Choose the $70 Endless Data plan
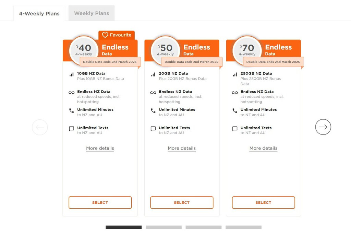 [x=263, y=202]
